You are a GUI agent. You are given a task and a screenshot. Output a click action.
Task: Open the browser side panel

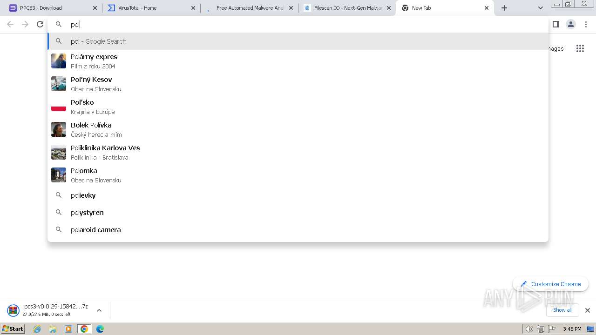click(x=556, y=24)
